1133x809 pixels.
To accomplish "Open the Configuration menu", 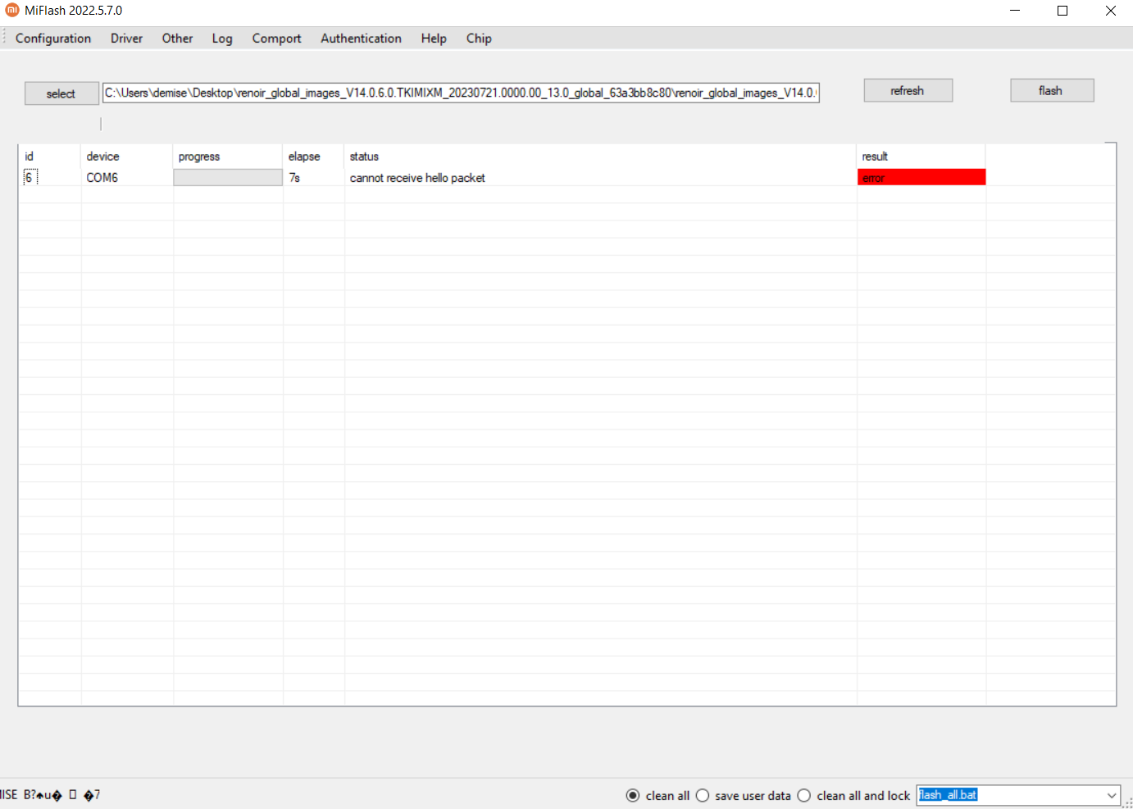I will pos(53,39).
